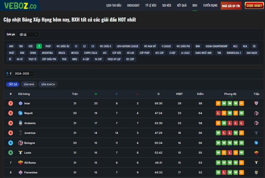Image resolution: width=265 pixels, height=178 pixels.
Task: Select the UEFA NATIONS LEAGUE league tag
Action: pos(128,46)
